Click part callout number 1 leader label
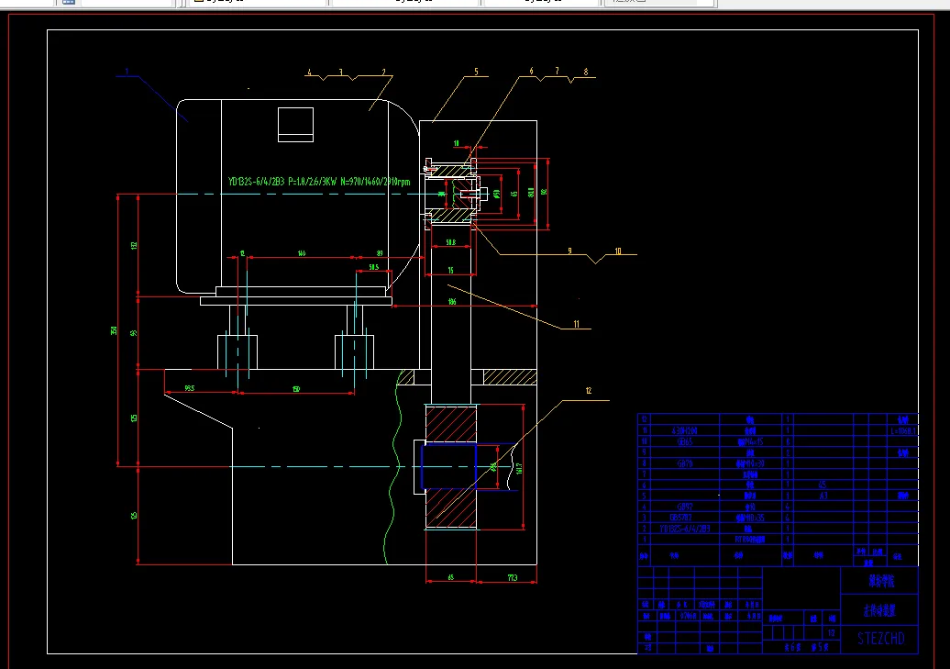Screen dimensions: 950x669 (127, 72)
